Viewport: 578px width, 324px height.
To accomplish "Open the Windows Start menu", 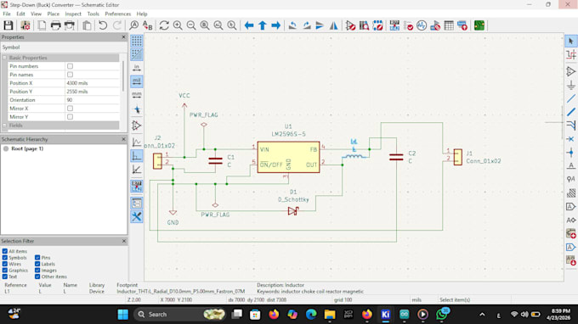I will [x=122, y=315].
